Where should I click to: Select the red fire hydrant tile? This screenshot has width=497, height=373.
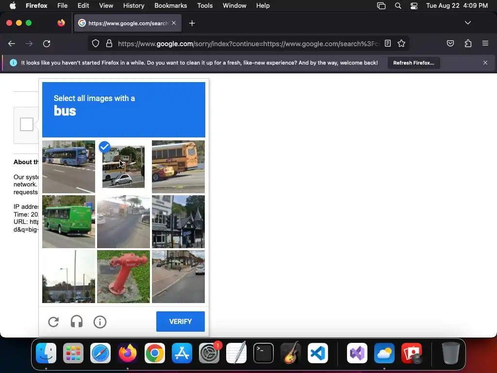coord(123,276)
